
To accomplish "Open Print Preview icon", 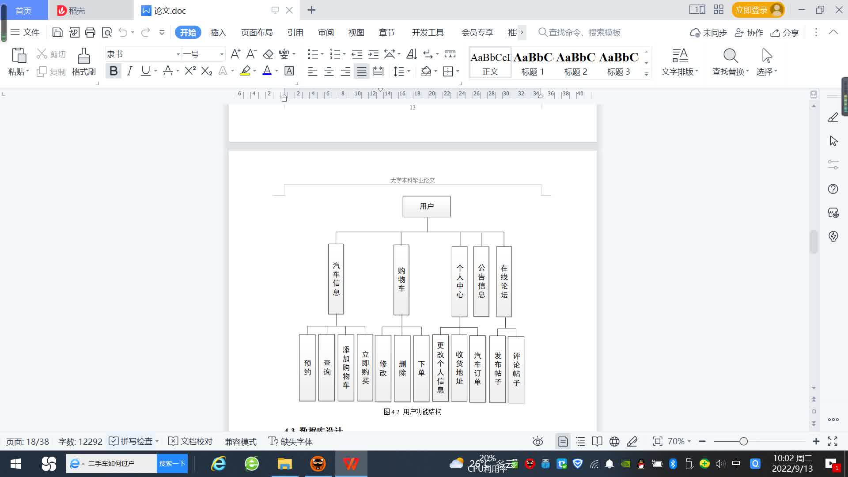I will (x=107, y=32).
